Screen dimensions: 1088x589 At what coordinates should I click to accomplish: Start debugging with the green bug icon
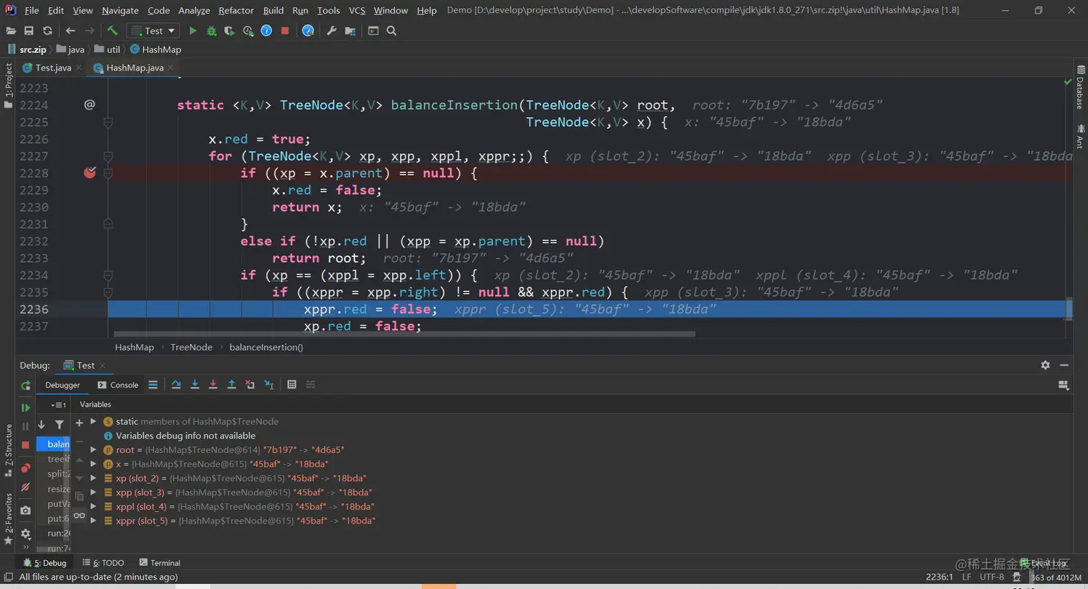(212, 31)
